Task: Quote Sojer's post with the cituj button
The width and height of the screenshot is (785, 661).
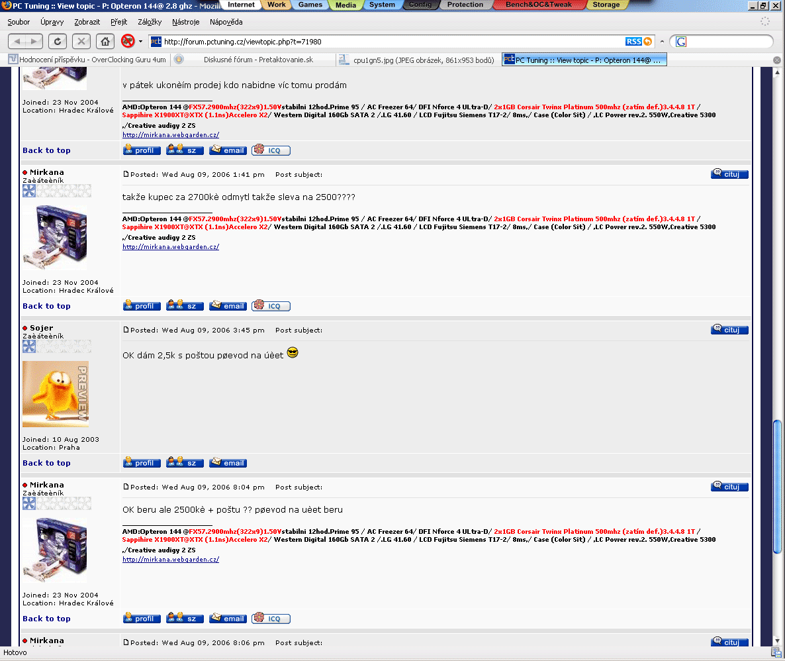Action: pos(729,330)
